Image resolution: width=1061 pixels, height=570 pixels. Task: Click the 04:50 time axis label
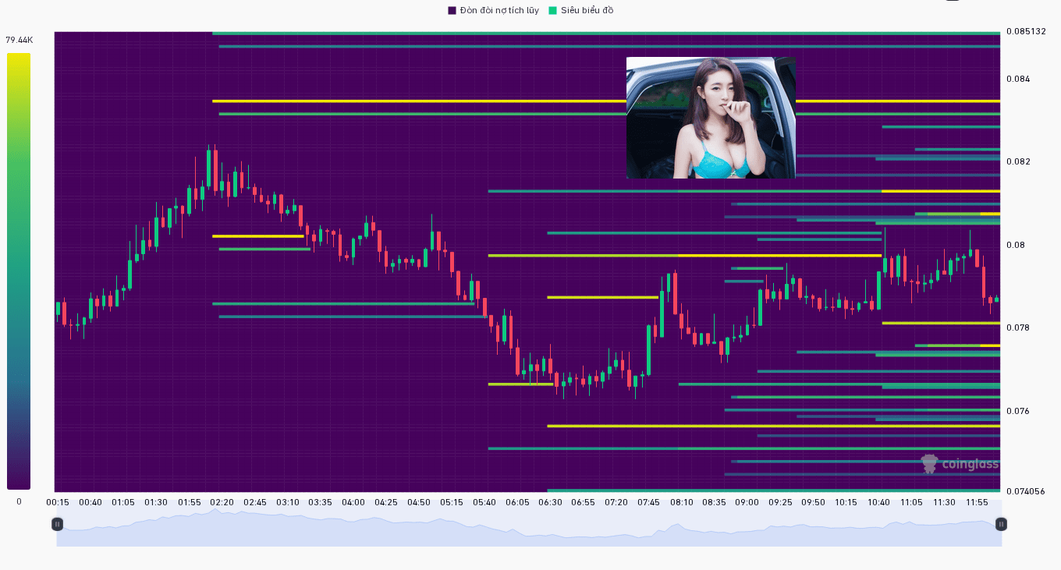419,502
